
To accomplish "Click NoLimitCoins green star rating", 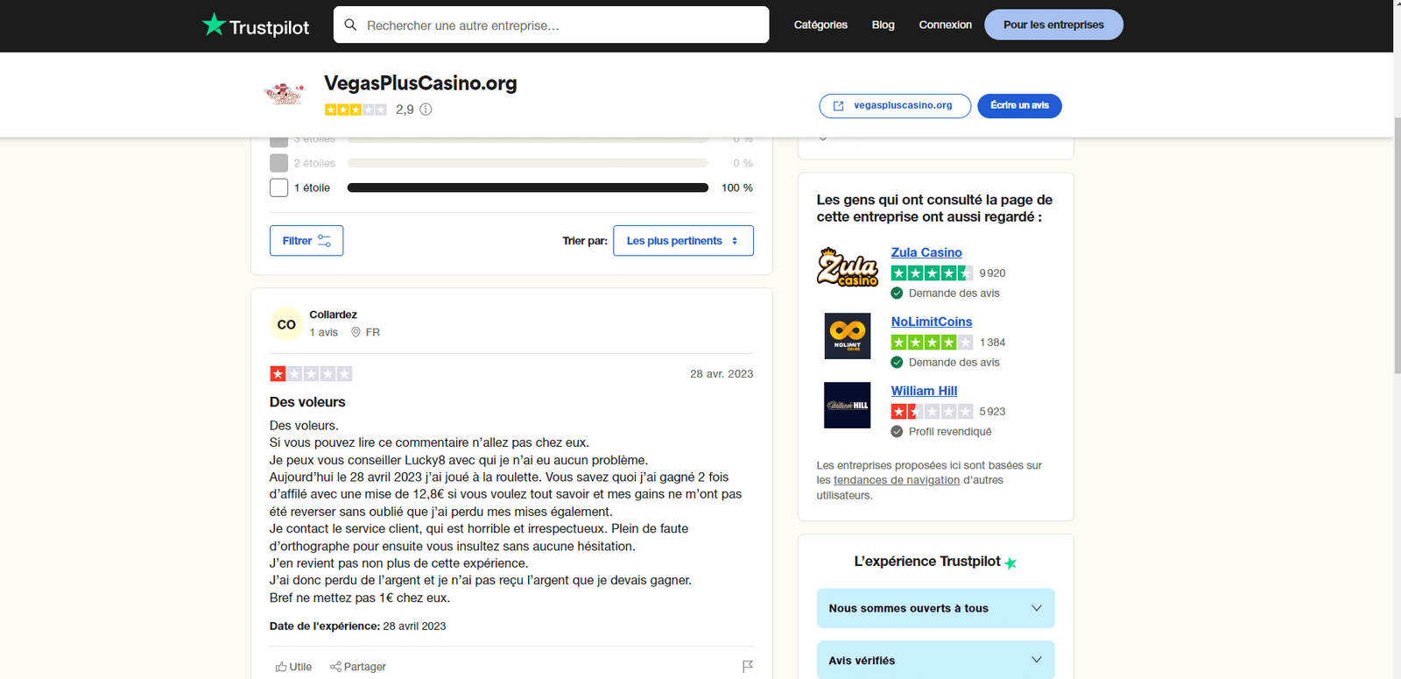I will (932, 343).
